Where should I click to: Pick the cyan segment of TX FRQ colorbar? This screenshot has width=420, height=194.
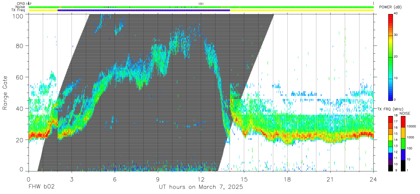pos(391,150)
